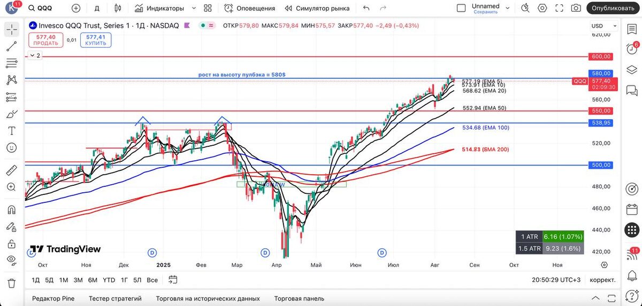Expand the collapsed indicators legend showing 2

[35, 55]
